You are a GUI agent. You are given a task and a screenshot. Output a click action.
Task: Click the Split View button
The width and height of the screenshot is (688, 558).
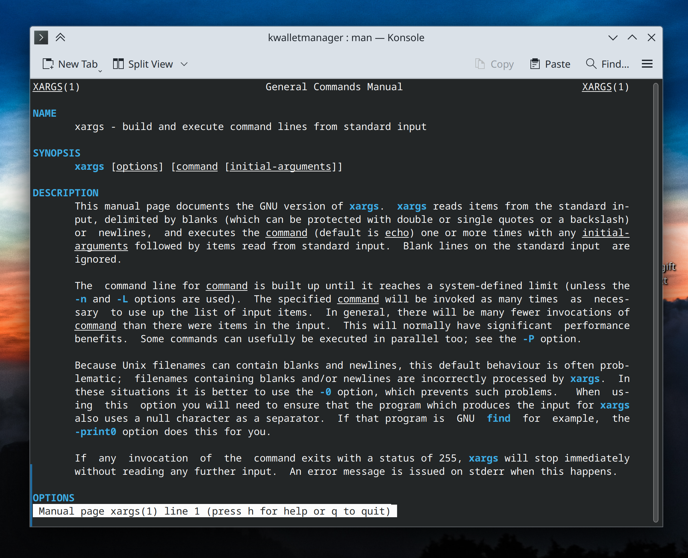pos(143,64)
